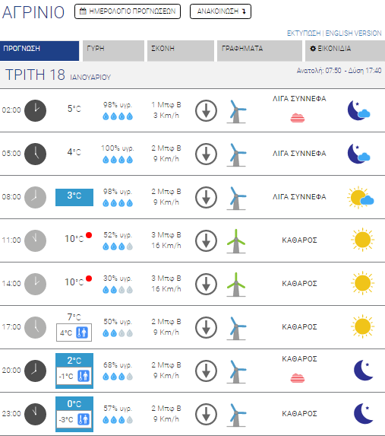
Task: Switch to the ΓΥΡΗ tab
Action: (114, 51)
